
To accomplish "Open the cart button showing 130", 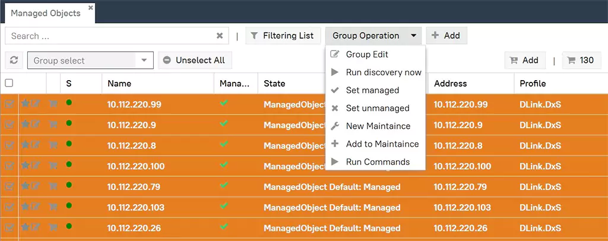I will pos(580,60).
